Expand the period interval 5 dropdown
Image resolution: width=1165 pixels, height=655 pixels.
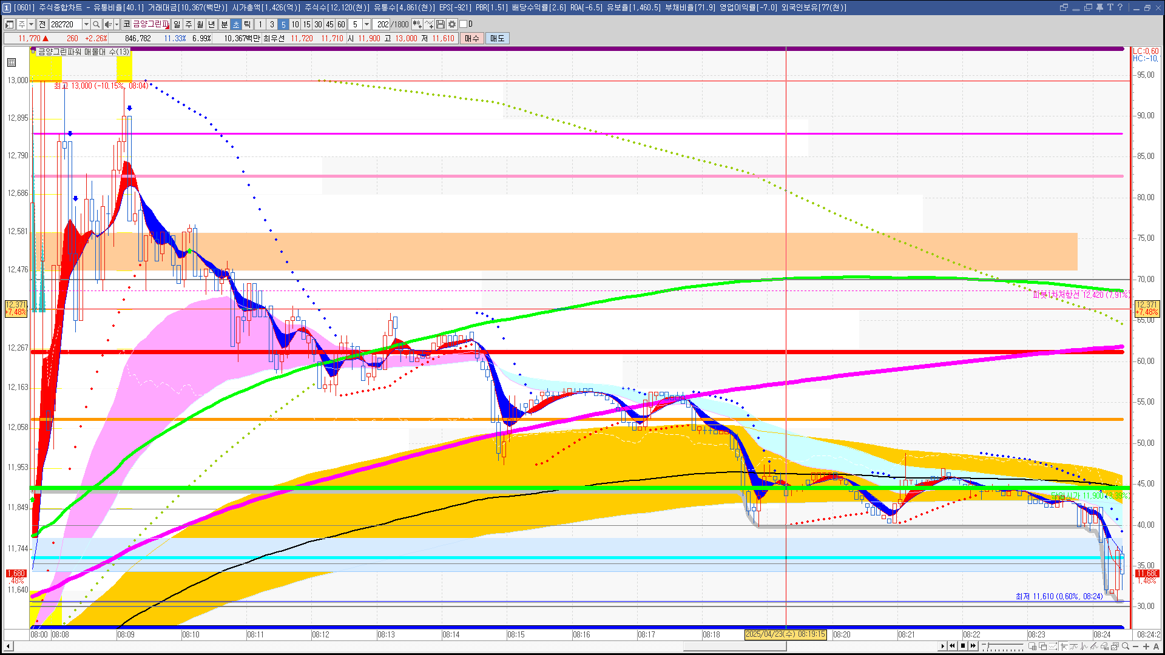(366, 24)
